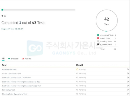Viewport: 130px width, 96px height.
Task: Expand Controller Memory ECC Count Test arrow
Action: 128,78
